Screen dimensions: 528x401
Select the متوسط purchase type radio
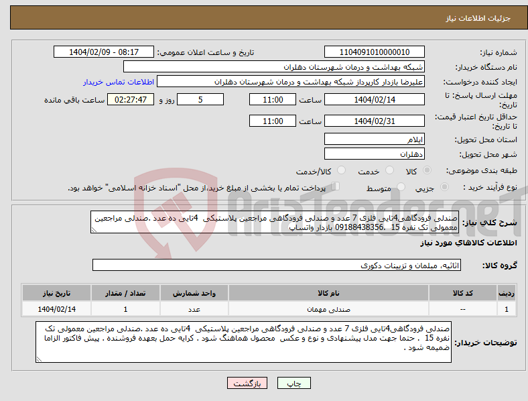[401, 186]
